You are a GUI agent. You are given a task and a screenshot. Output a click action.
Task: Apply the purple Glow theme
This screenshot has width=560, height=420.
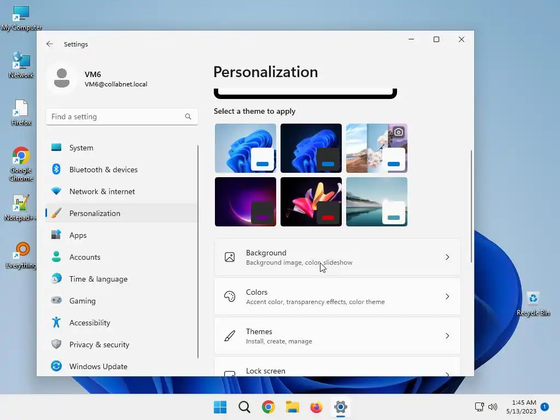246,202
